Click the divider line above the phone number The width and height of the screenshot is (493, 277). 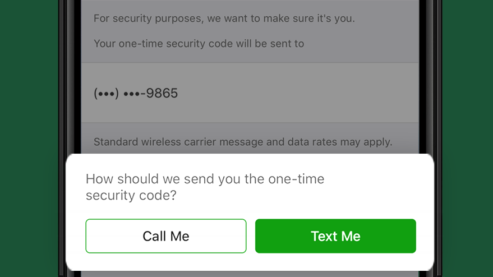(250, 63)
